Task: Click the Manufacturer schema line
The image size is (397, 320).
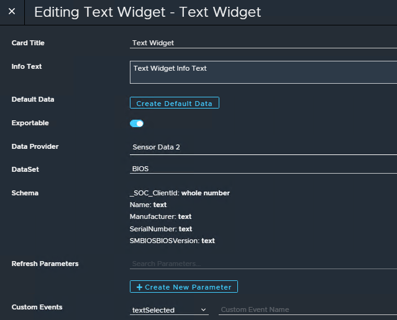Action: point(160,217)
